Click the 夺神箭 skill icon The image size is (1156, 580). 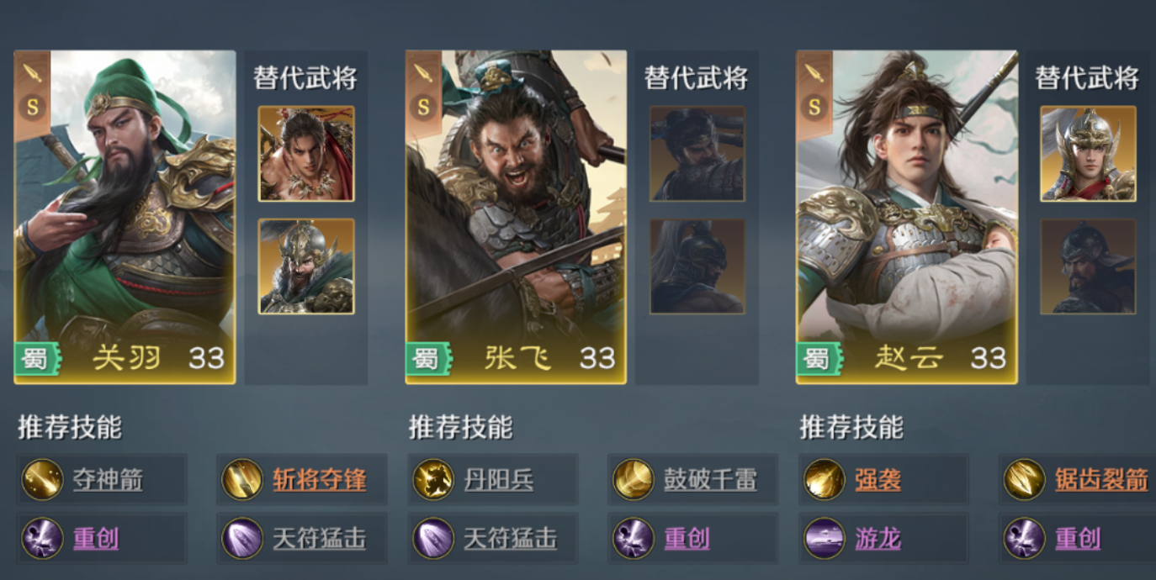point(42,480)
